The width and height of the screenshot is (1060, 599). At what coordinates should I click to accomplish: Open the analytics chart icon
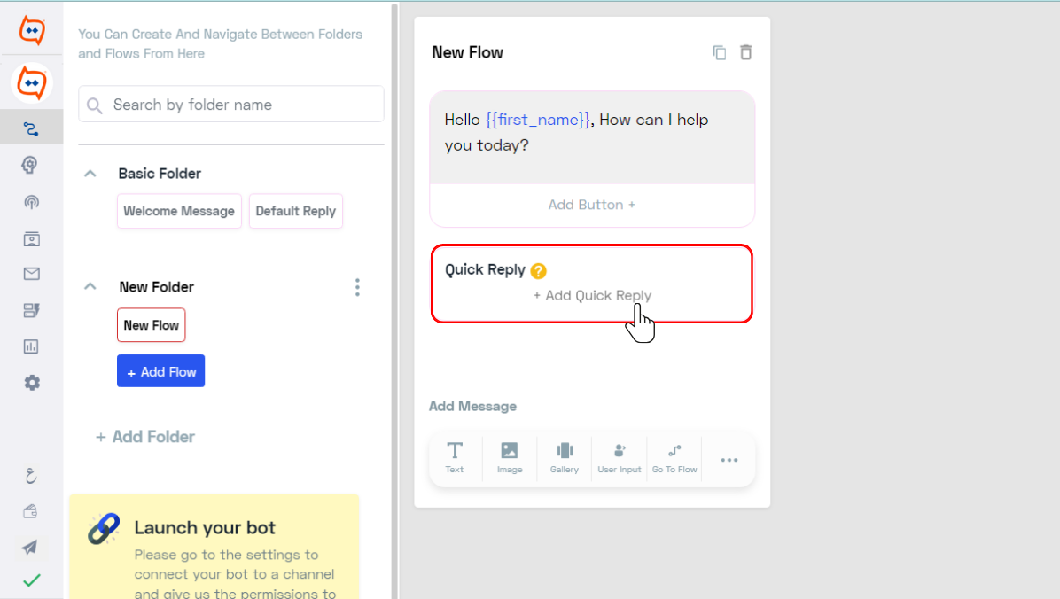pyautogui.click(x=31, y=346)
